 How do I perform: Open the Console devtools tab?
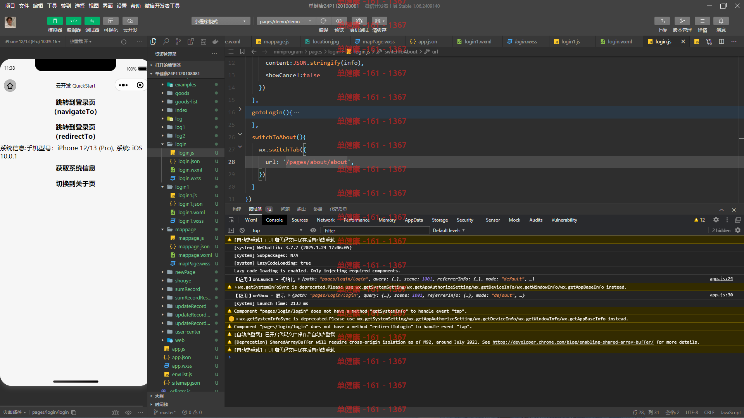coord(274,220)
